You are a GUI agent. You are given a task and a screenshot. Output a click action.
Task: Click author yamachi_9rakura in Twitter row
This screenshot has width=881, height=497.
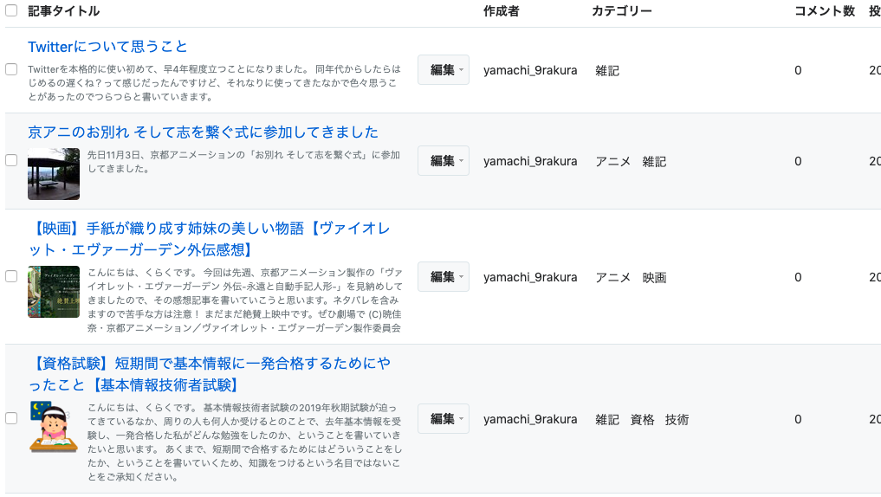click(530, 70)
